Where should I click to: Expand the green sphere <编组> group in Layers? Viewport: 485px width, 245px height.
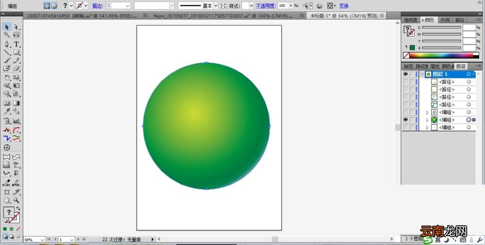pyautogui.click(x=427, y=120)
